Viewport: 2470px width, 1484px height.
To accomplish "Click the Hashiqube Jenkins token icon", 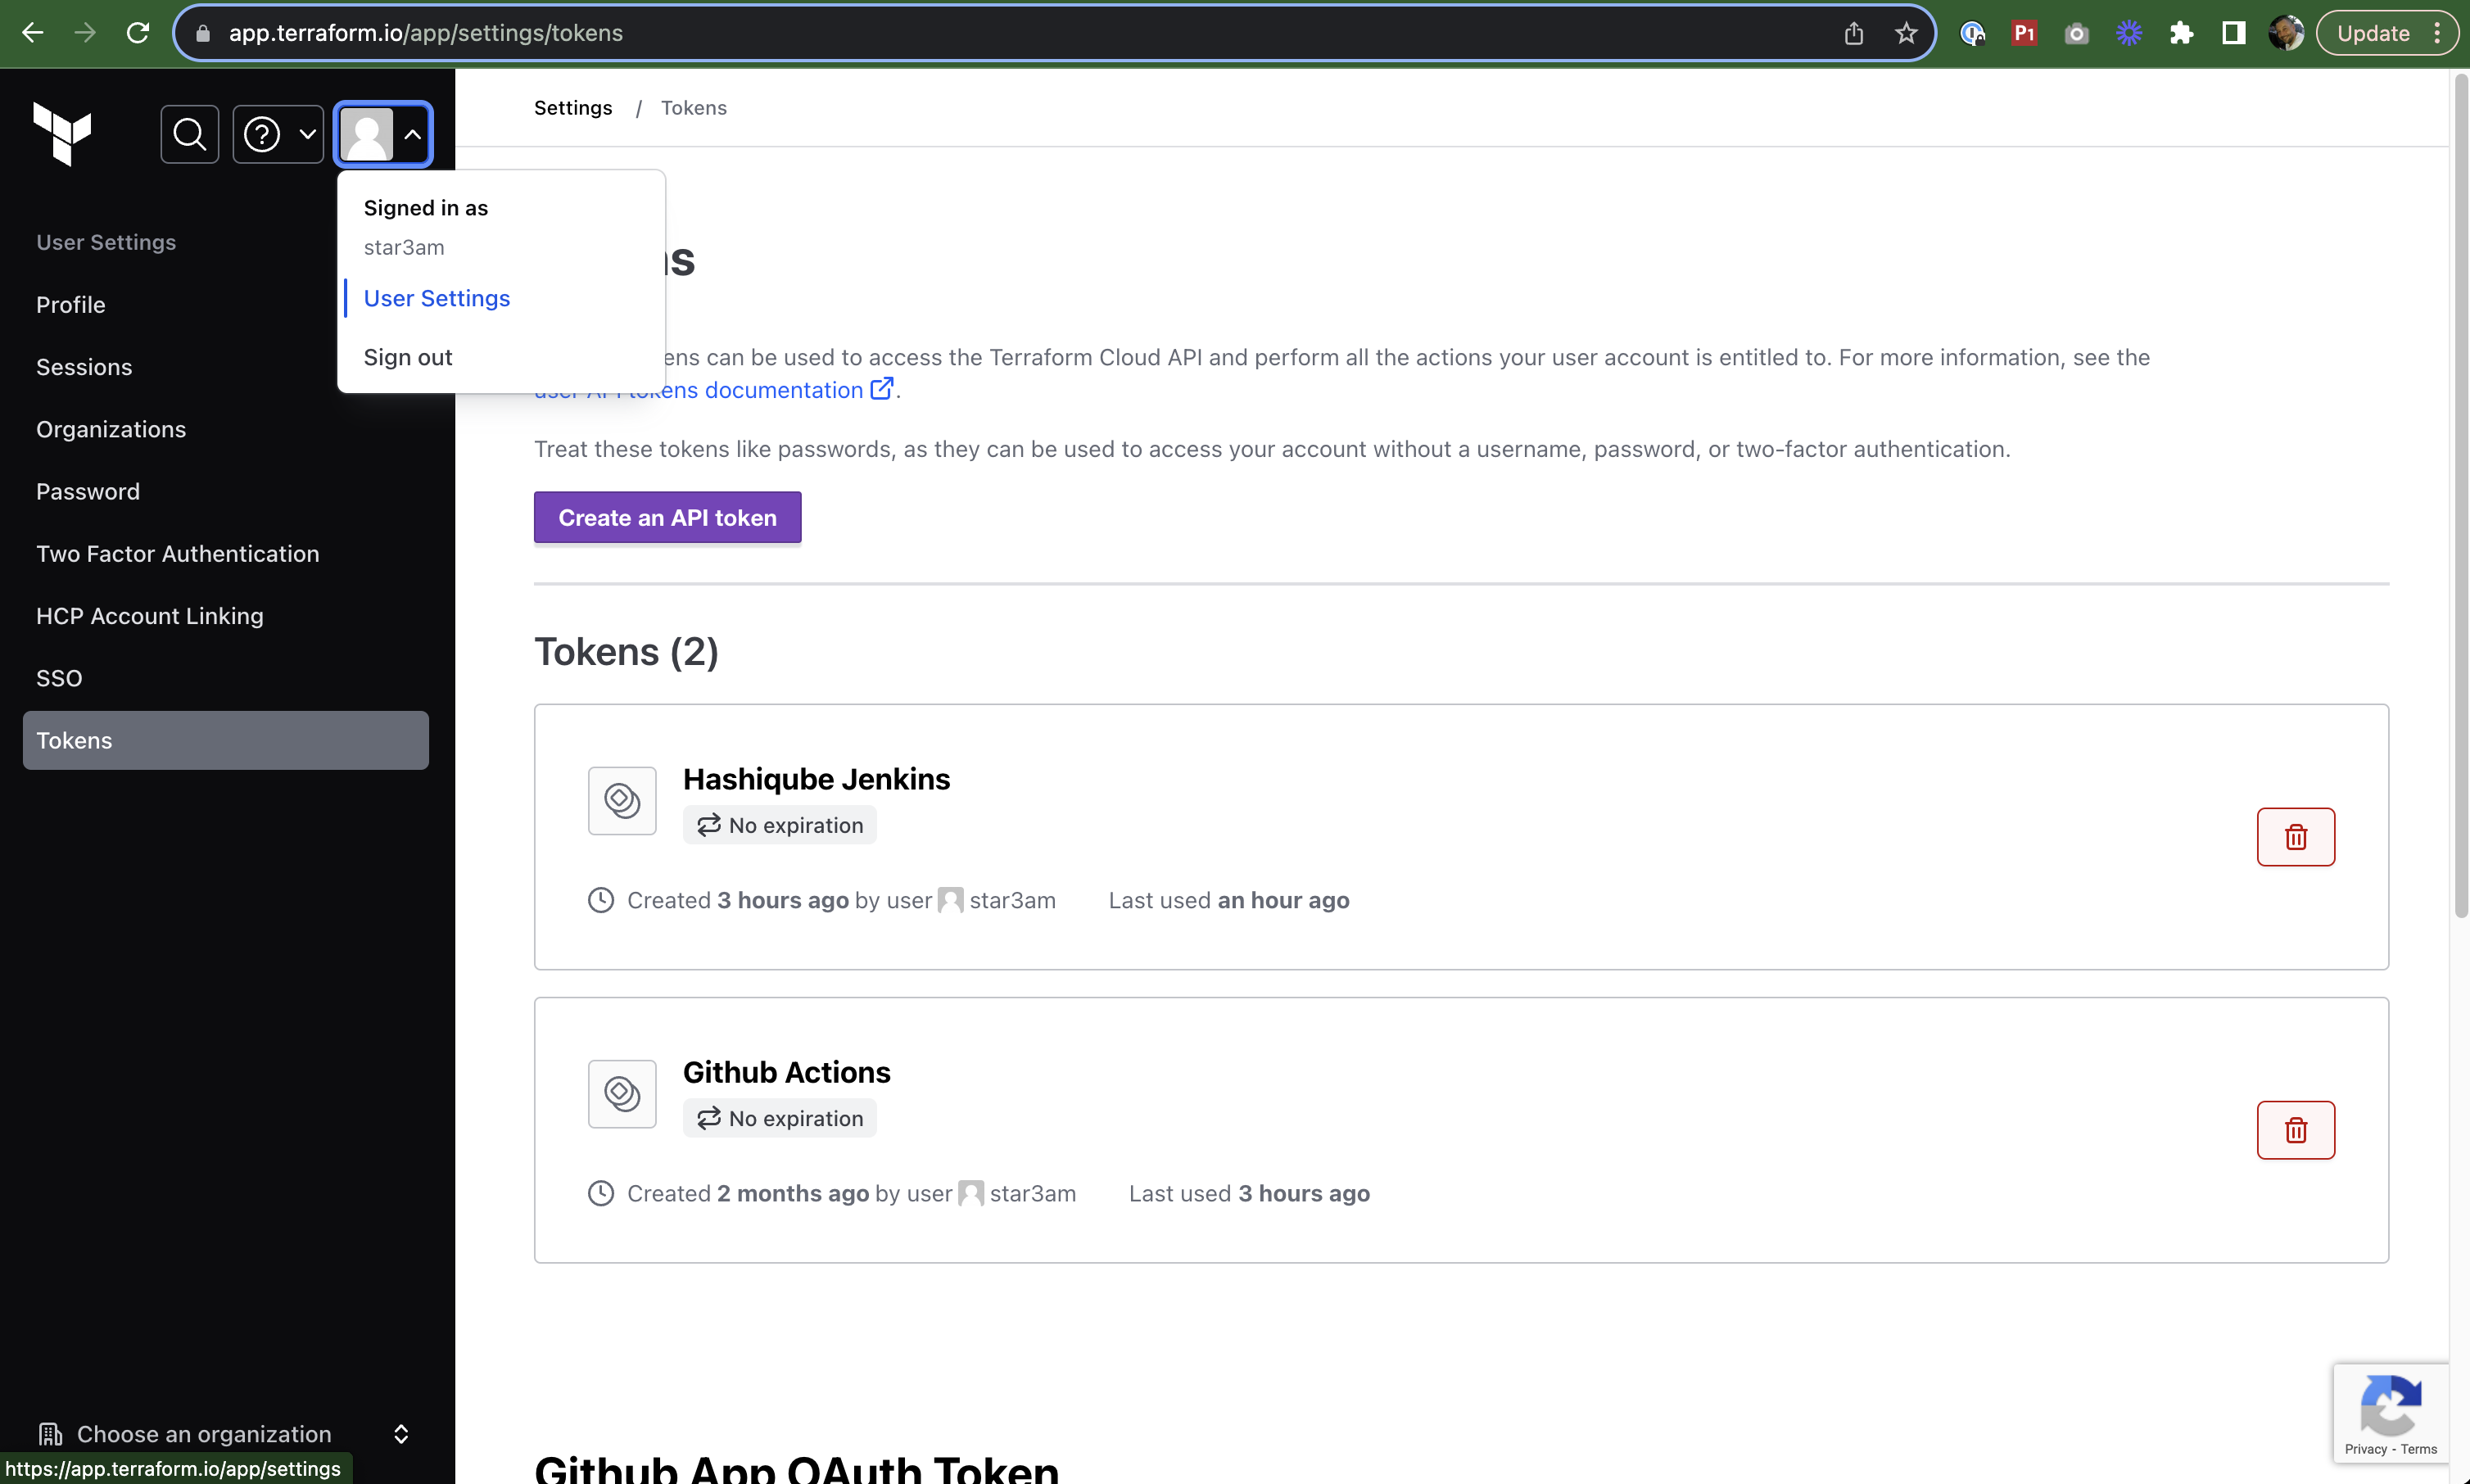I will pos(622,801).
